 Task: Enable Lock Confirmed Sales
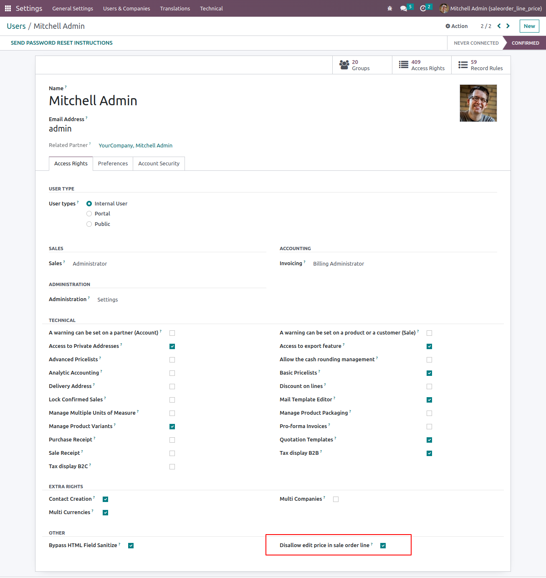click(x=172, y=400)
